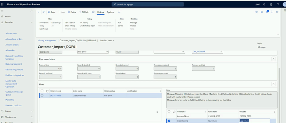Deselect the CreditRating row
The height and width of the screenshot is (123, 286).
(x=169, y=121)
